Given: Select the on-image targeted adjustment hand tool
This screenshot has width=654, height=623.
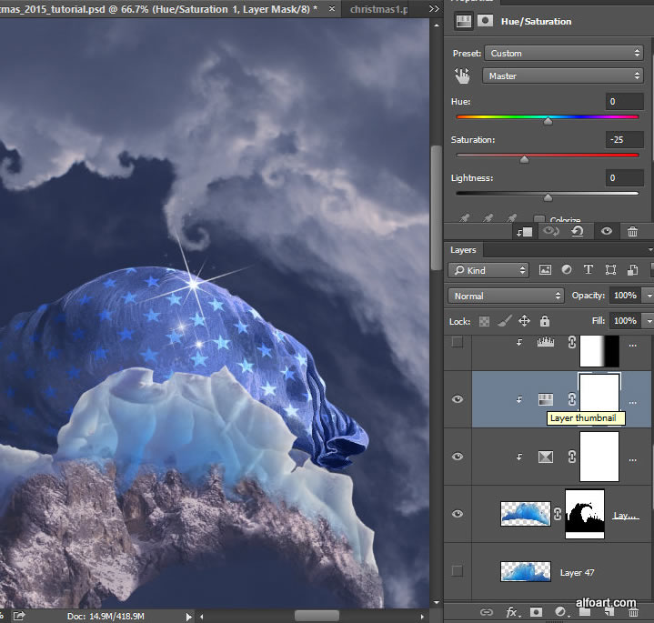Looking at the screenshot, I should click(462, 76).
